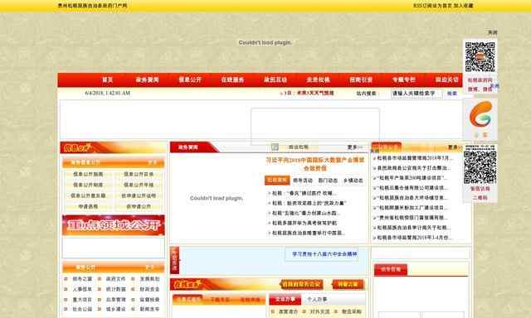Select 专题专栏 in the navigation bar

point(403,79)
